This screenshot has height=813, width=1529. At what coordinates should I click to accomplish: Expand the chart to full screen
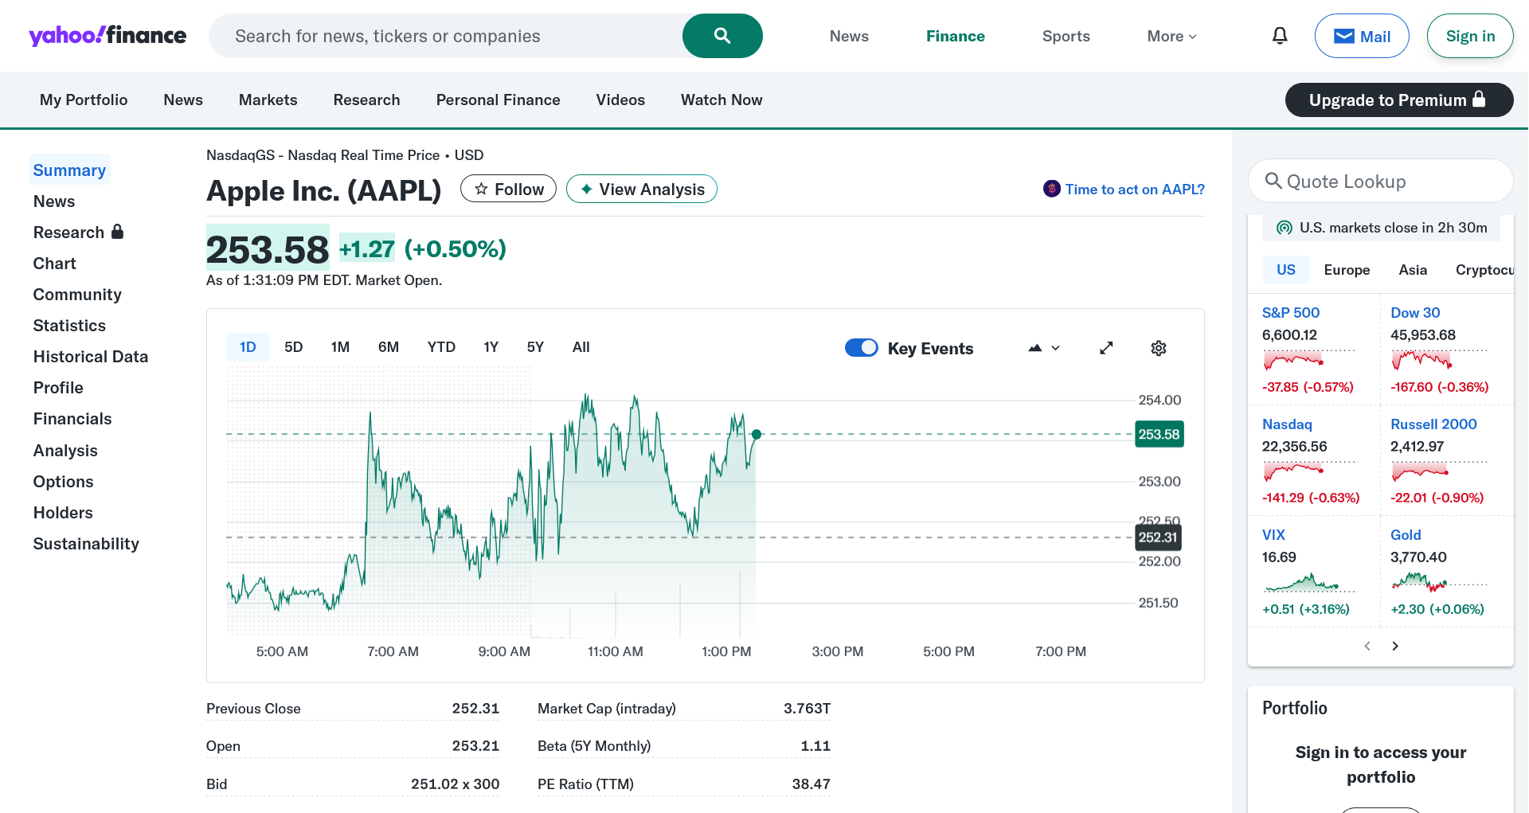[1106, 348]
